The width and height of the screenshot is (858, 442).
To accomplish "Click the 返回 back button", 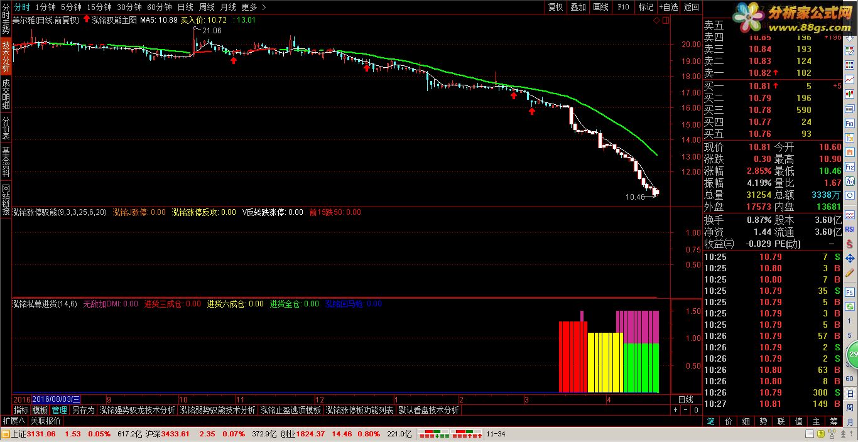I will point(691,7).
